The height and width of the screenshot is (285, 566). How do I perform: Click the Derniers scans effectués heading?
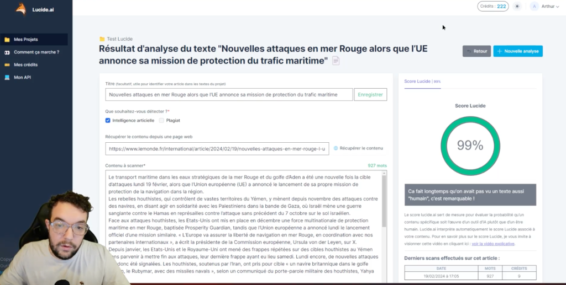(452, 258)
